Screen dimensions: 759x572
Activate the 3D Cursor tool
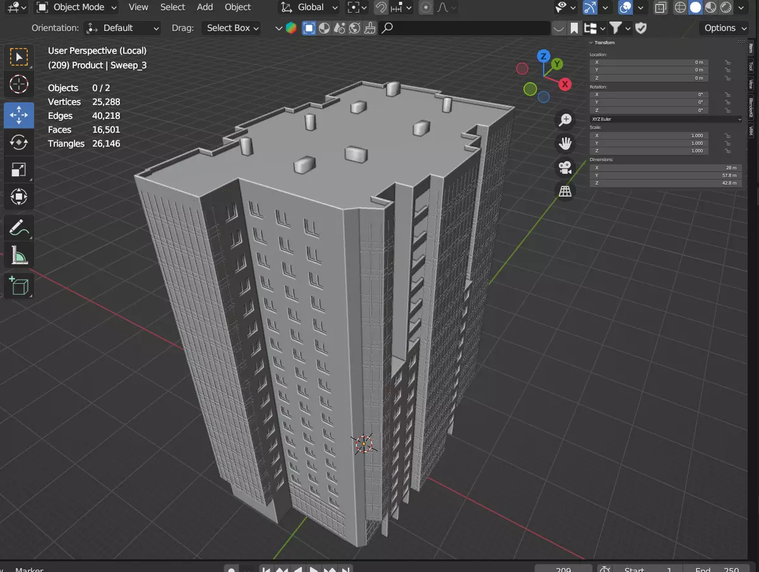coord(19,84)
